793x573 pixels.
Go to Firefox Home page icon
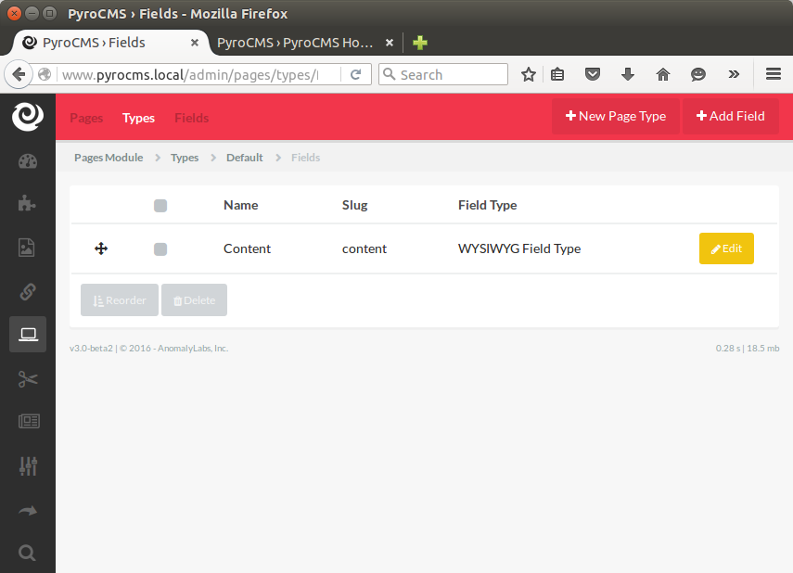pos(663,75)
